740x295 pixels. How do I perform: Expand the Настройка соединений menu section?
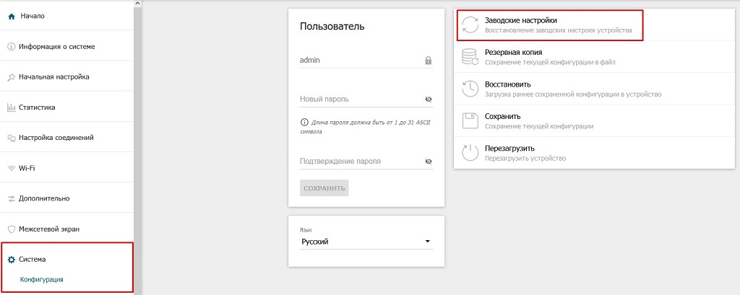(56, 138)
